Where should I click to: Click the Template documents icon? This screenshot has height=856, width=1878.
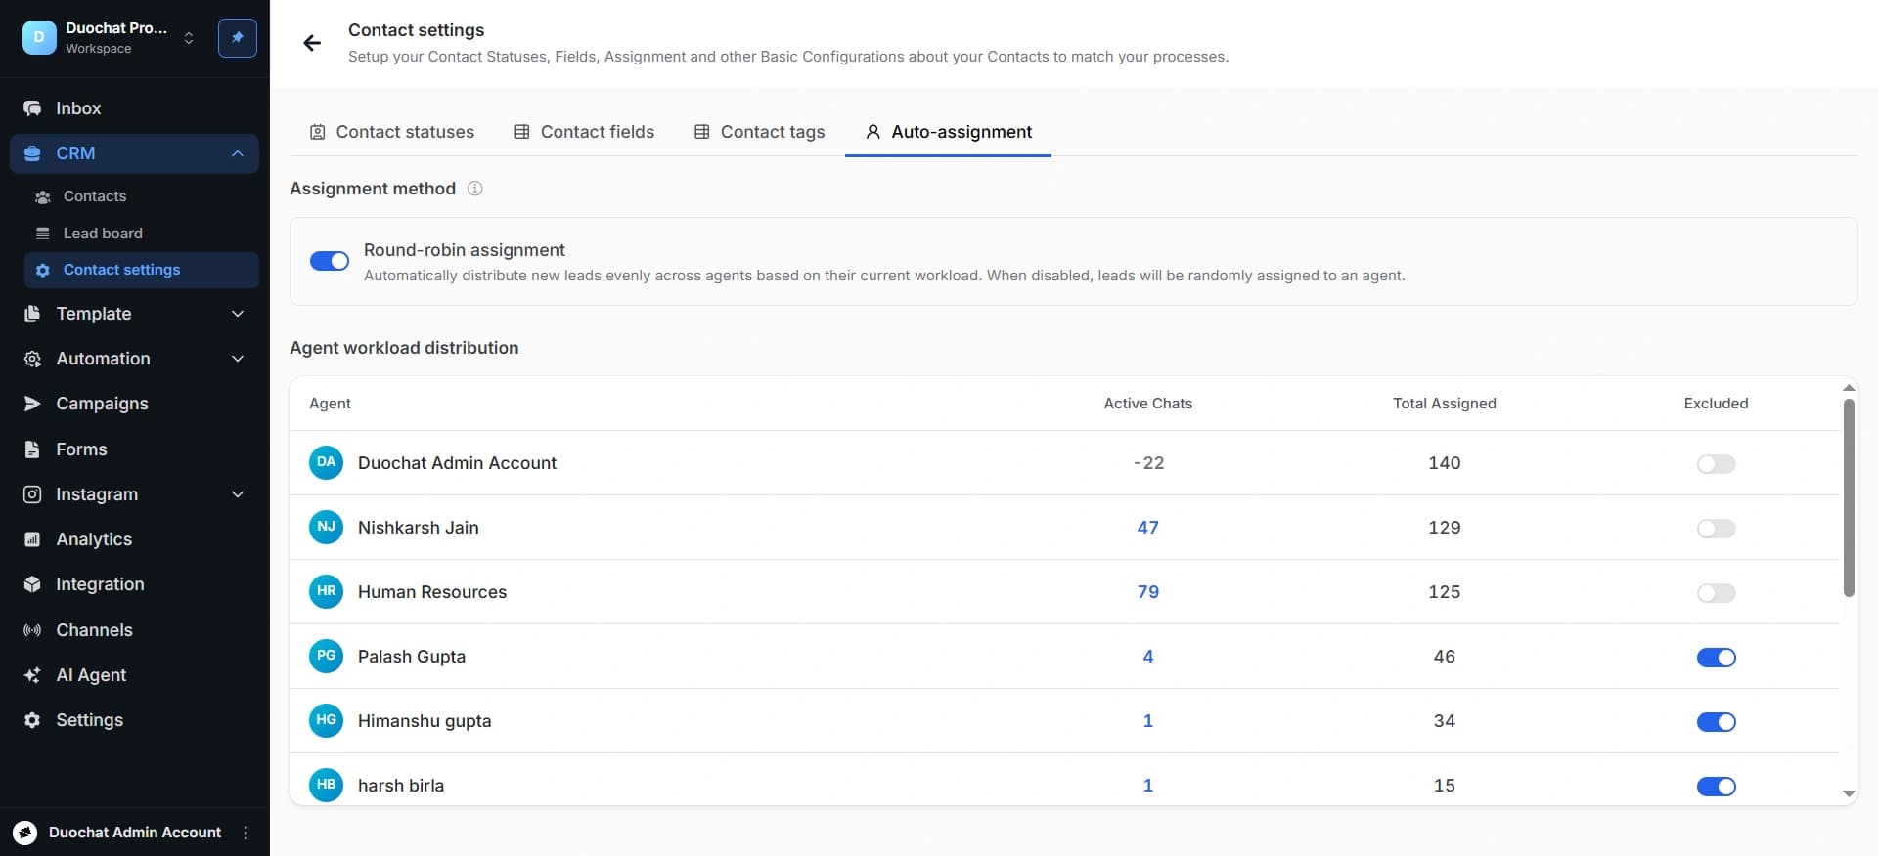point(32,314)
